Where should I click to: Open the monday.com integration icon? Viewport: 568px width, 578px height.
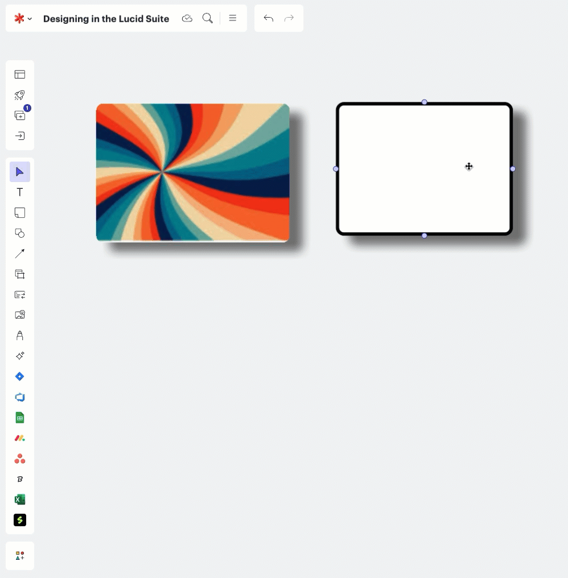pyautogui.click(x=20, y=438)
